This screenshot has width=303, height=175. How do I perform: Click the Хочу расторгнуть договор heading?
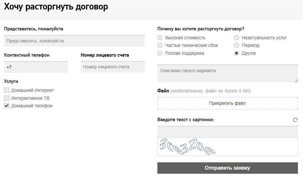(x=56, y=7)
